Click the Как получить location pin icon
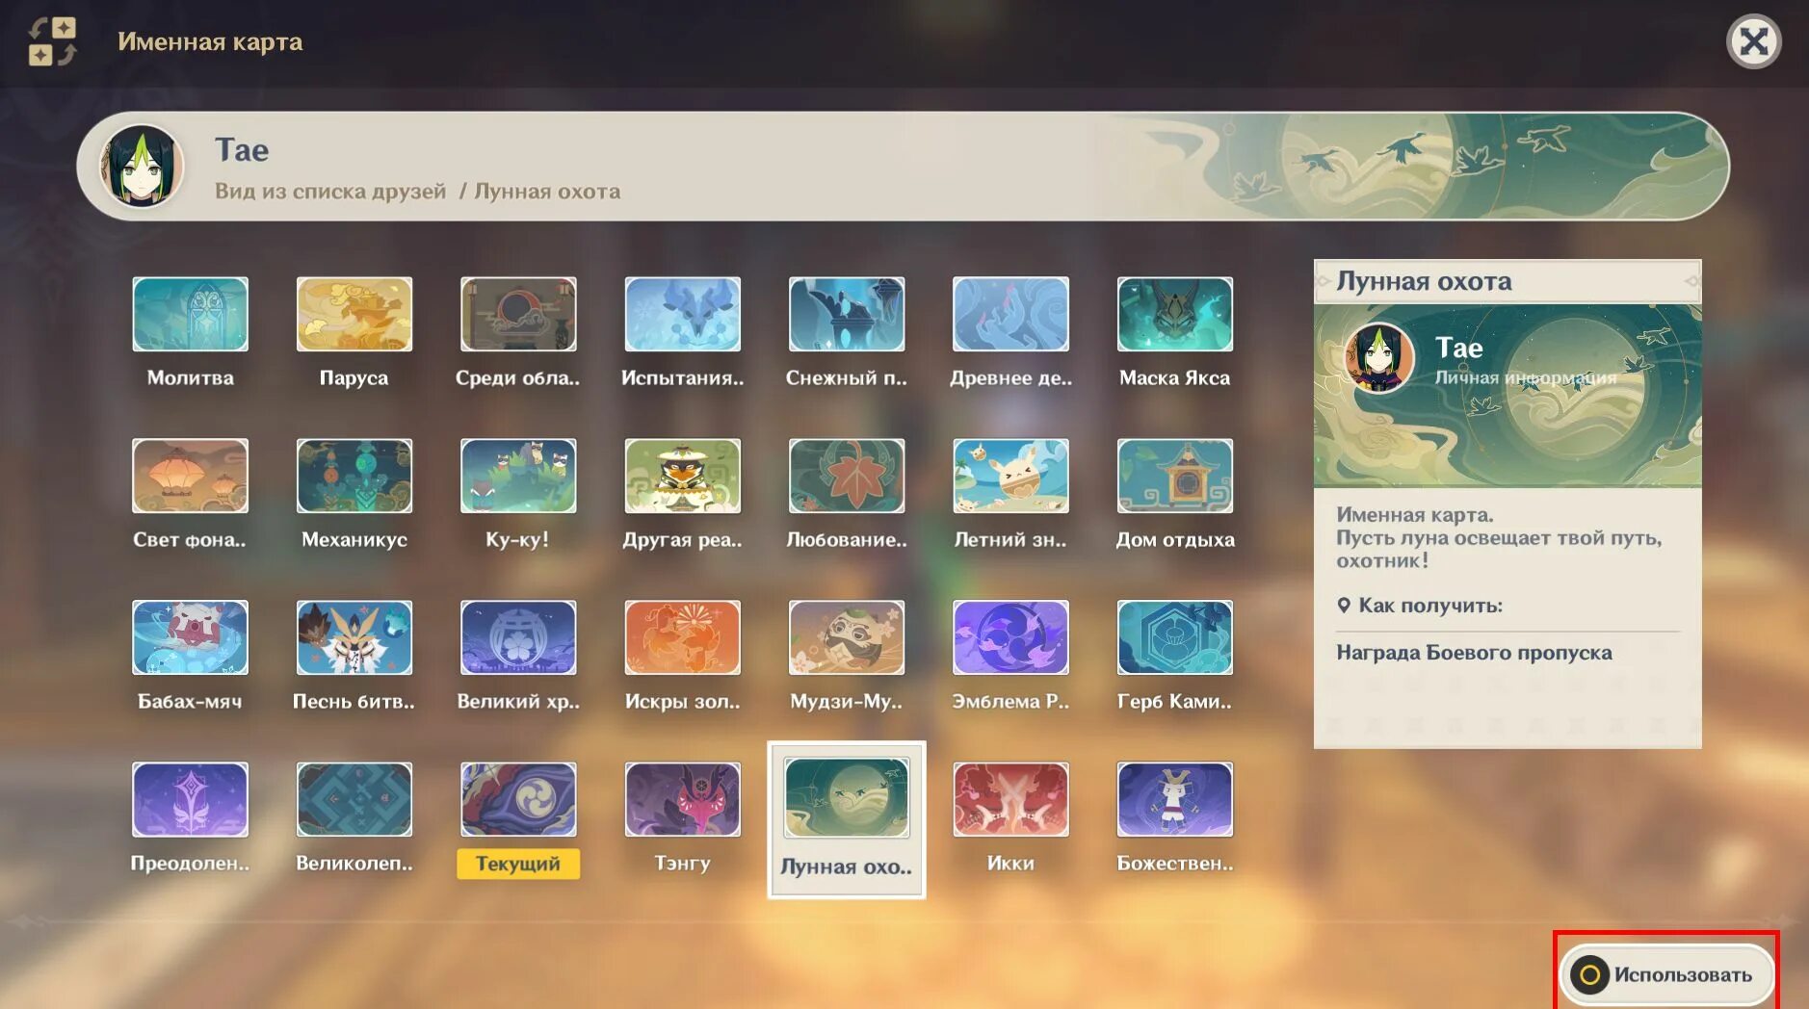Image resolution: width=1809 pixels, height=1009 pixels. [x=1344, y=606]
